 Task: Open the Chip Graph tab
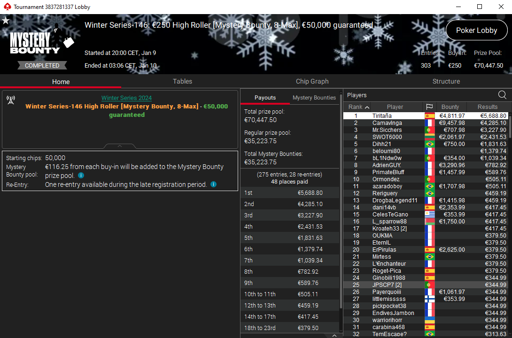312,81
